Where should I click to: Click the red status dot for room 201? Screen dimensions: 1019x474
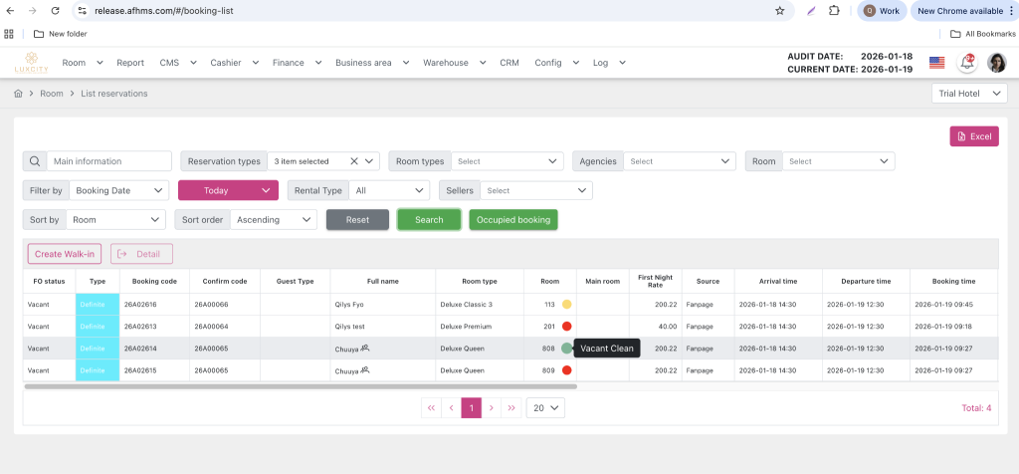click(x=566, y=327)
